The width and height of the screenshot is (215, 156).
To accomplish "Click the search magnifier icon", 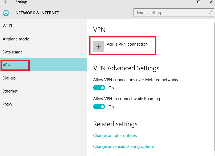I will 210,13.
